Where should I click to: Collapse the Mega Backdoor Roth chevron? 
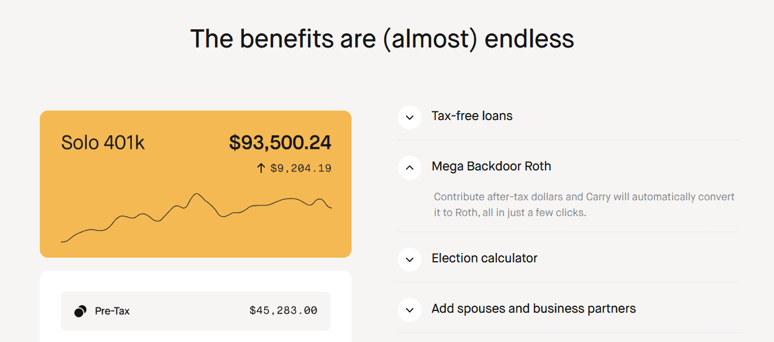click(410, 167)
